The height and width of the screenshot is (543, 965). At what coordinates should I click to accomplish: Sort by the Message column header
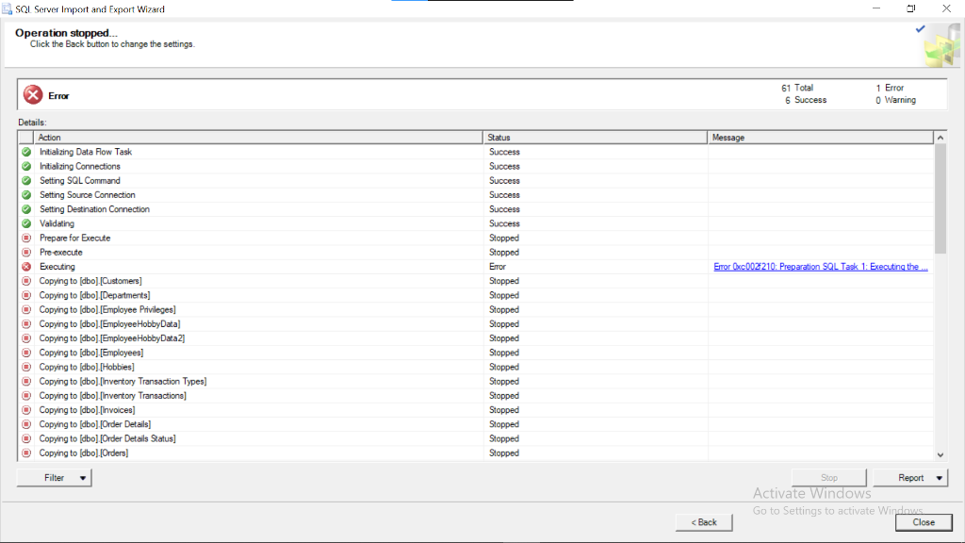coord(821,138)
